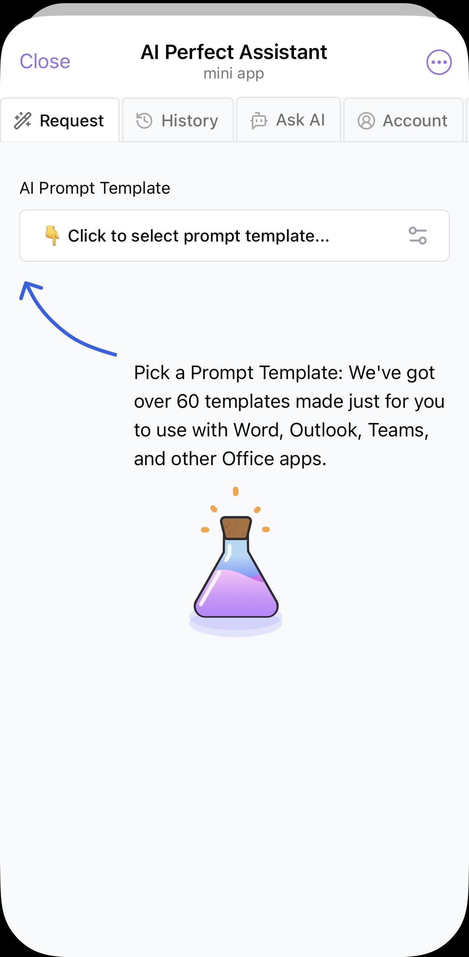Switch to the History tab

pyautogui.click(x=178, y=120)
